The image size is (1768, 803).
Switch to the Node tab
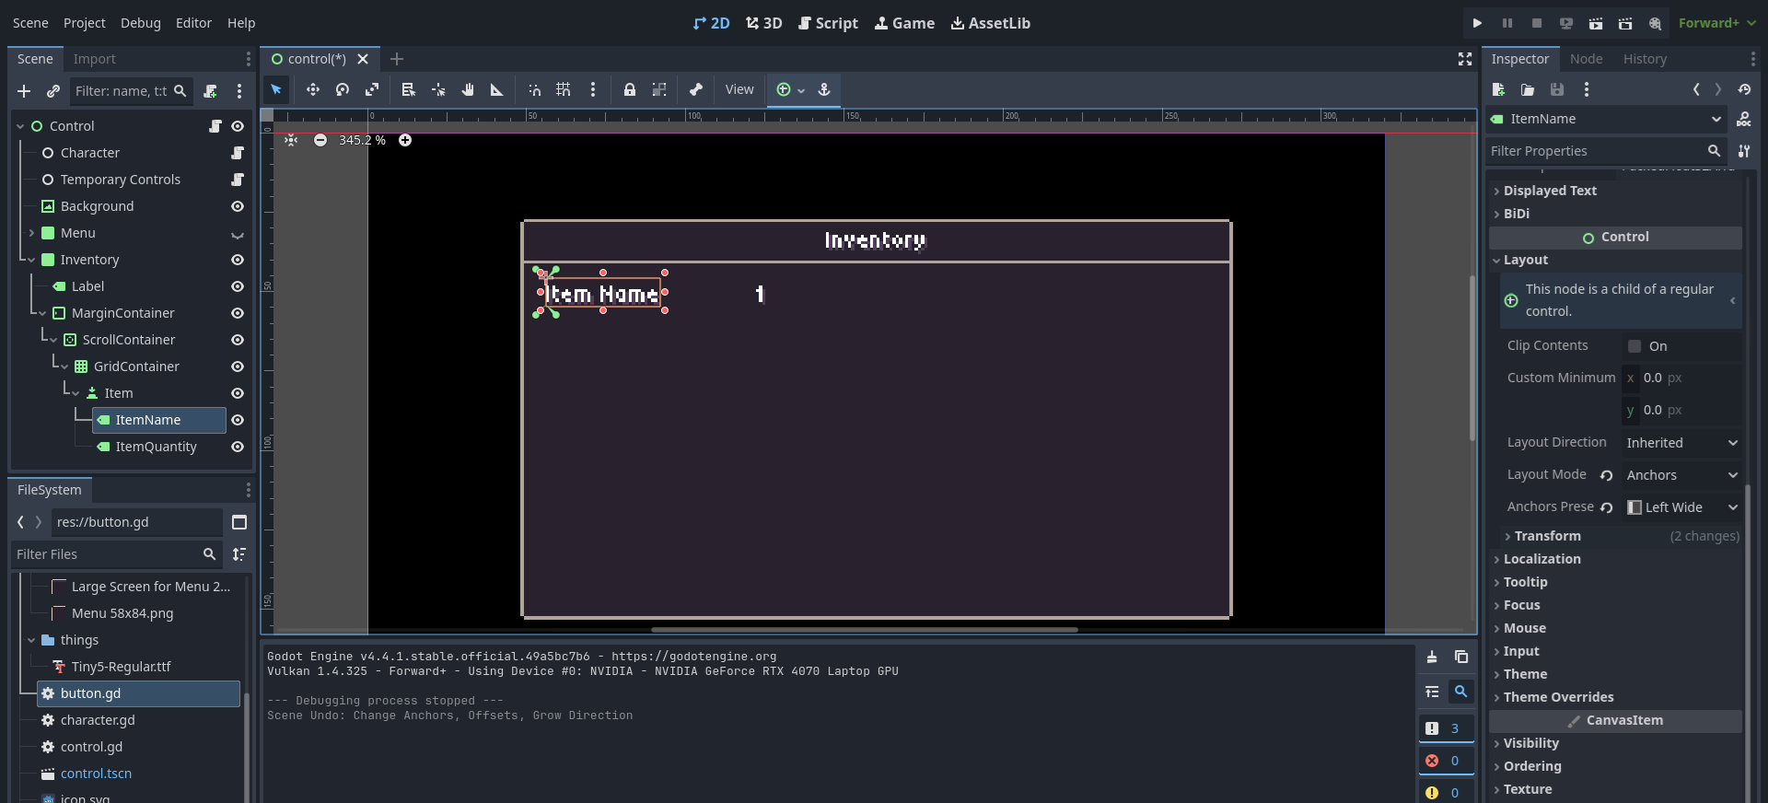coord(1586,59)
